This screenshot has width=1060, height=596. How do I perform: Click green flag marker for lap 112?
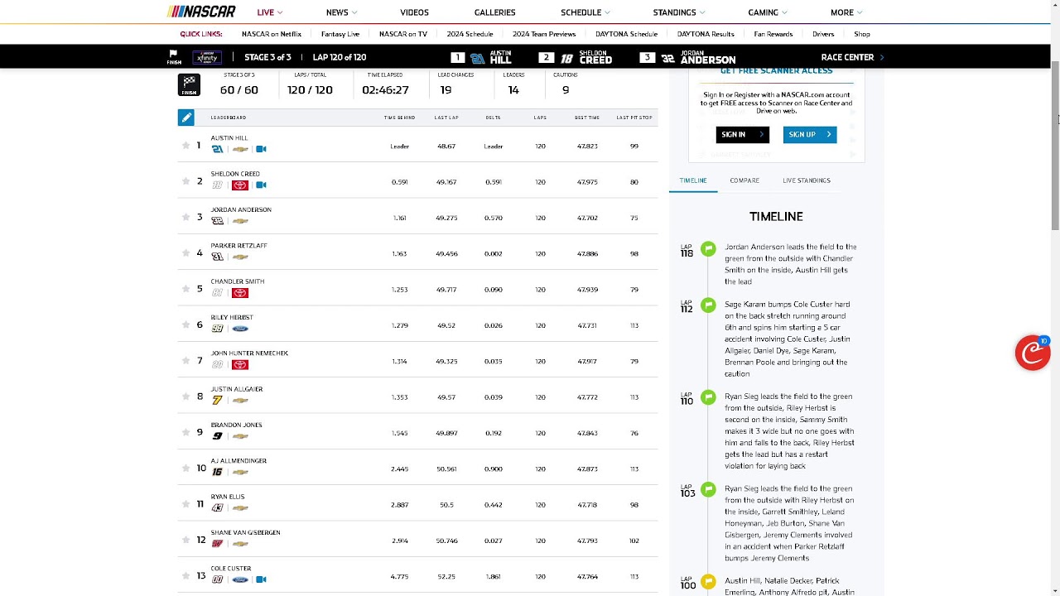(708, 305)
